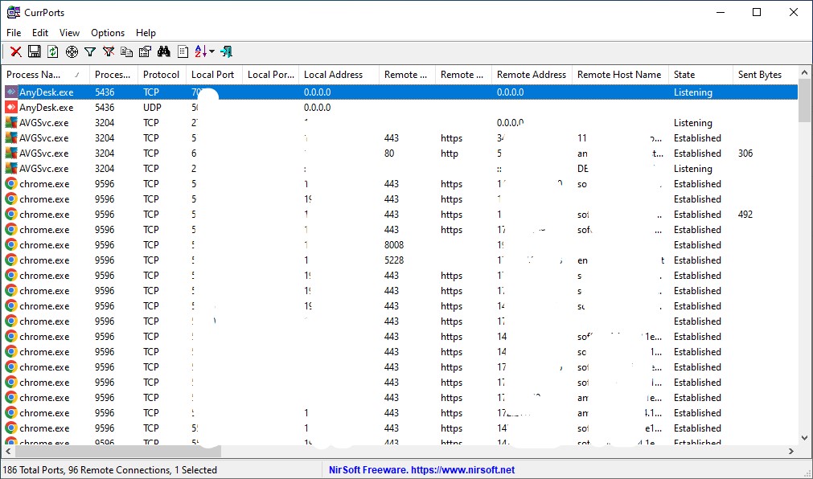Image resolution: width=813 pixels, height=479 pixels.
Task: Open the funnel Display Filters icon
Action: pos(90,51)
